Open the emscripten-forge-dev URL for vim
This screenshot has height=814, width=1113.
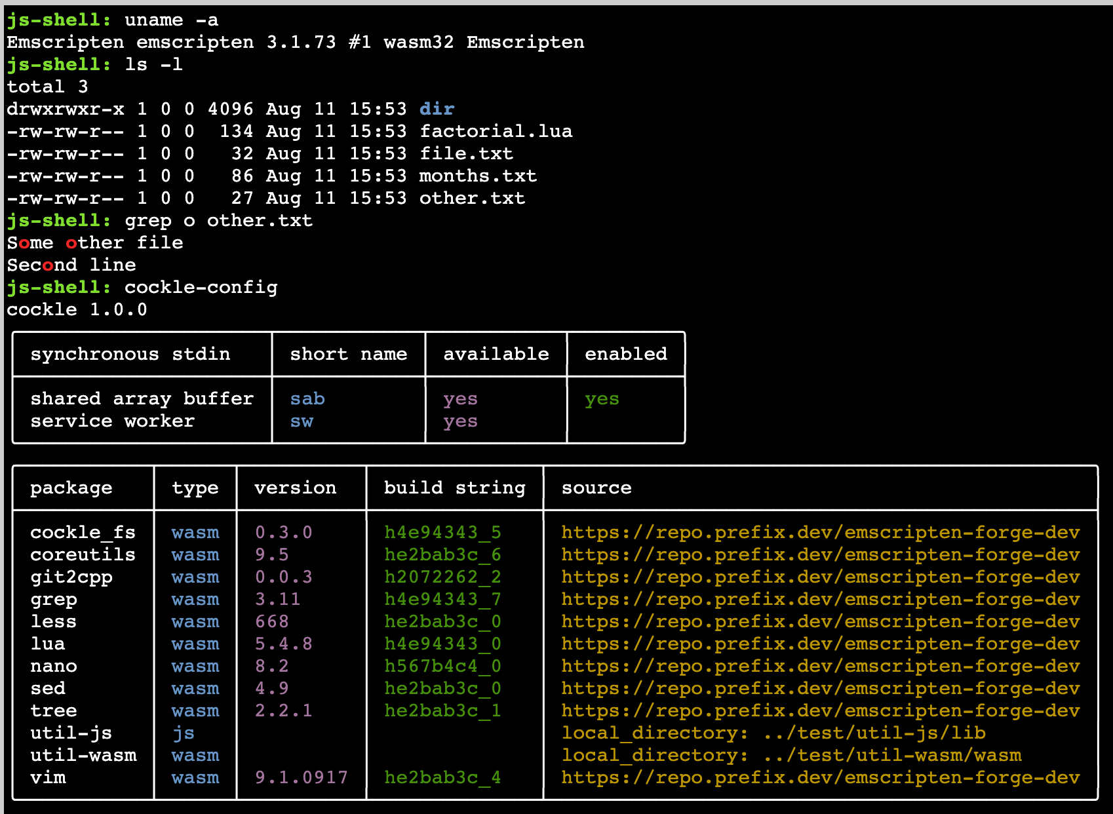(821, 778)
